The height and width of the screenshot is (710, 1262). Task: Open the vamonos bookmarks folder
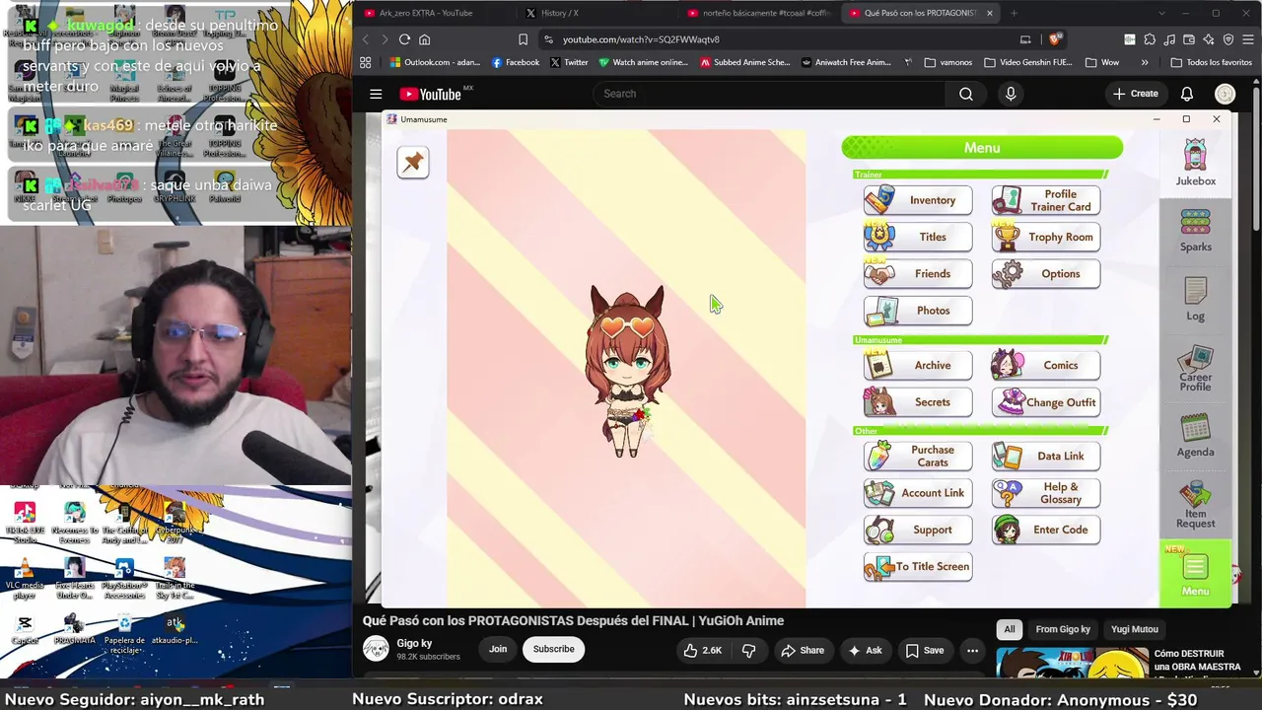[948, 62]
